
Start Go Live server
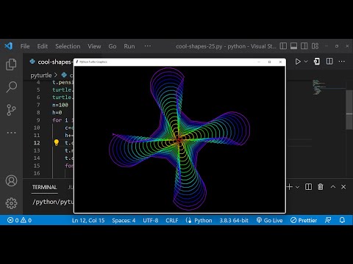tap(269, 221)
